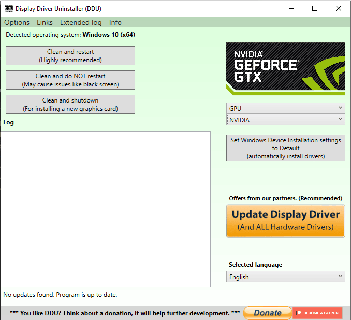Expand the NVIDIA vendor dropdown
Image resolution: width=351 pixels, height=320 pixels.
coord(286,120)
